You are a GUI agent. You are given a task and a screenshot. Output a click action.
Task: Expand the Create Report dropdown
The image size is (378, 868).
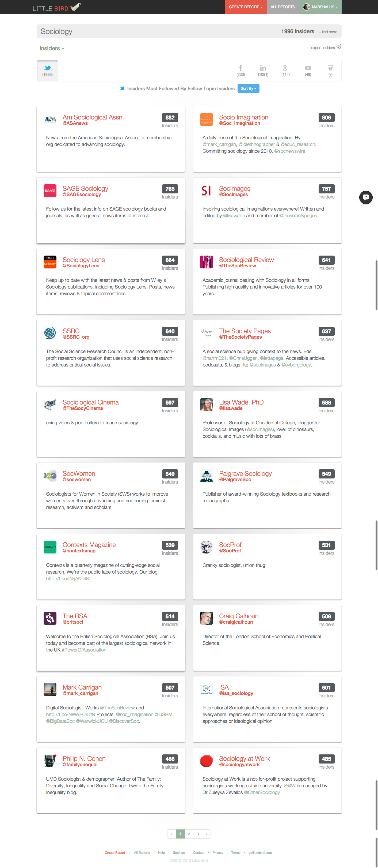[x=246, y=7]
